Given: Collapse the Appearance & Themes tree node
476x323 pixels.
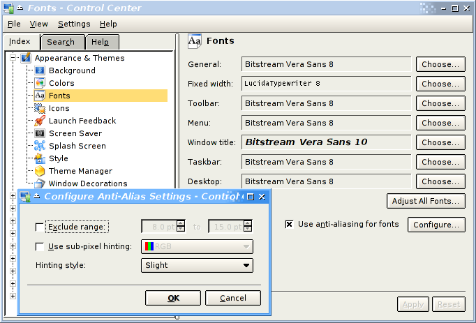Looking at the screenshot, I should tap(13, 58).
